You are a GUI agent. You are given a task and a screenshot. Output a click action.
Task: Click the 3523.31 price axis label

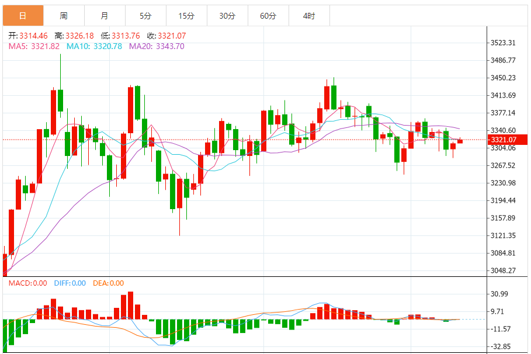tap(503, 43)
